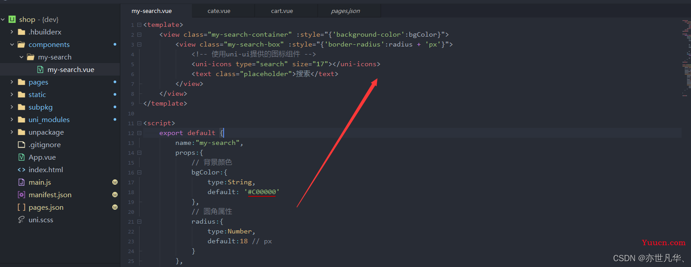This screenshot has width=691, height=267.
Task: Fold the bgColor block at line 16
Action: tap(140, 173)
